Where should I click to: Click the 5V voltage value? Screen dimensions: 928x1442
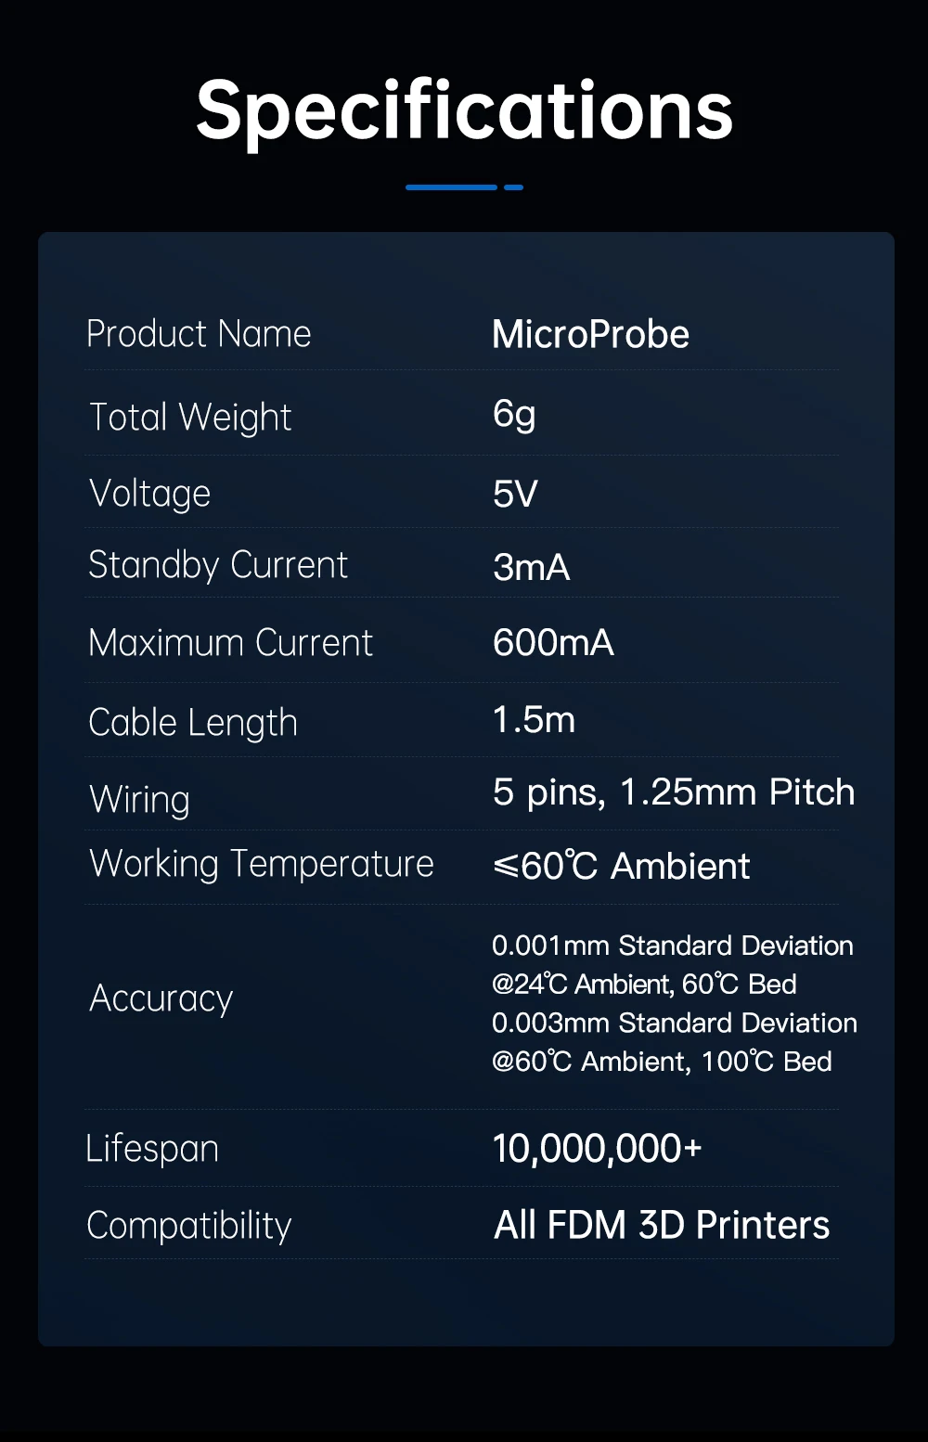[x=515, y=494]
